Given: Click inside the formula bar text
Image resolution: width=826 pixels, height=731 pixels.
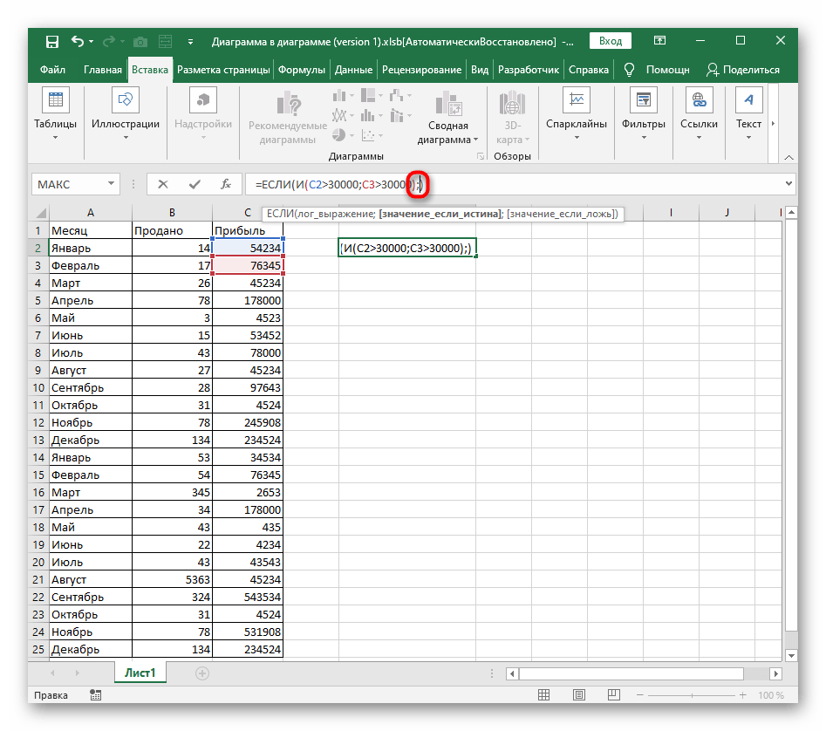Looking at the screenshot, I should tap(338, 184).
